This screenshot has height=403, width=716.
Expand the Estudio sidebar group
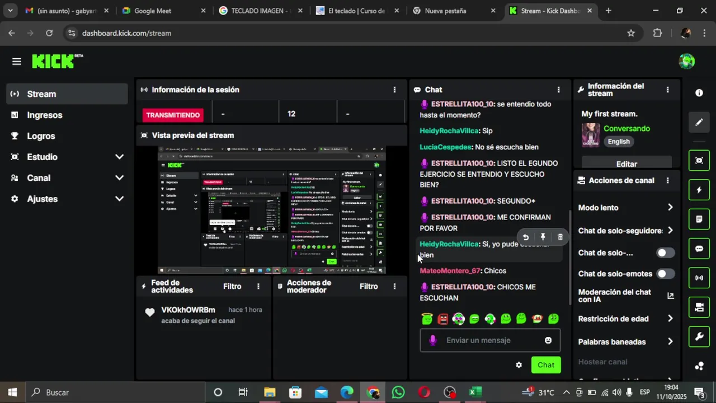tap(67, 157)
